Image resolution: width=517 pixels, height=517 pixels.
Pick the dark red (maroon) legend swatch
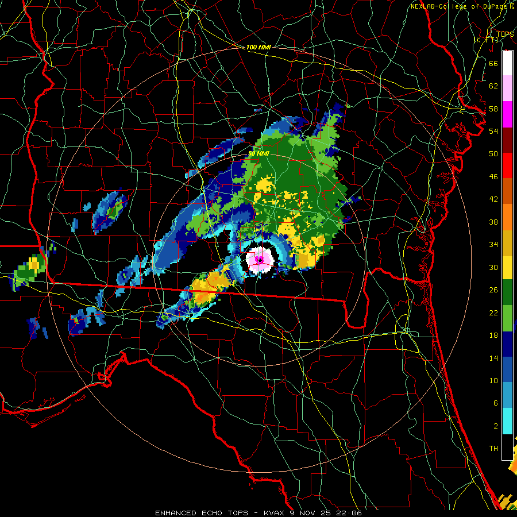(507, 140)
